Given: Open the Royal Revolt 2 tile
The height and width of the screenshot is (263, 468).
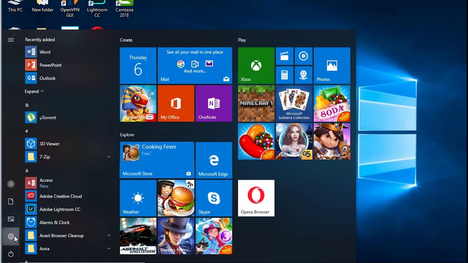Looking at the screenshot, I should [332, 141].
